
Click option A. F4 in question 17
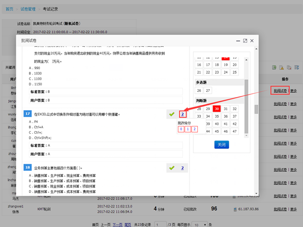click(34, 122)
